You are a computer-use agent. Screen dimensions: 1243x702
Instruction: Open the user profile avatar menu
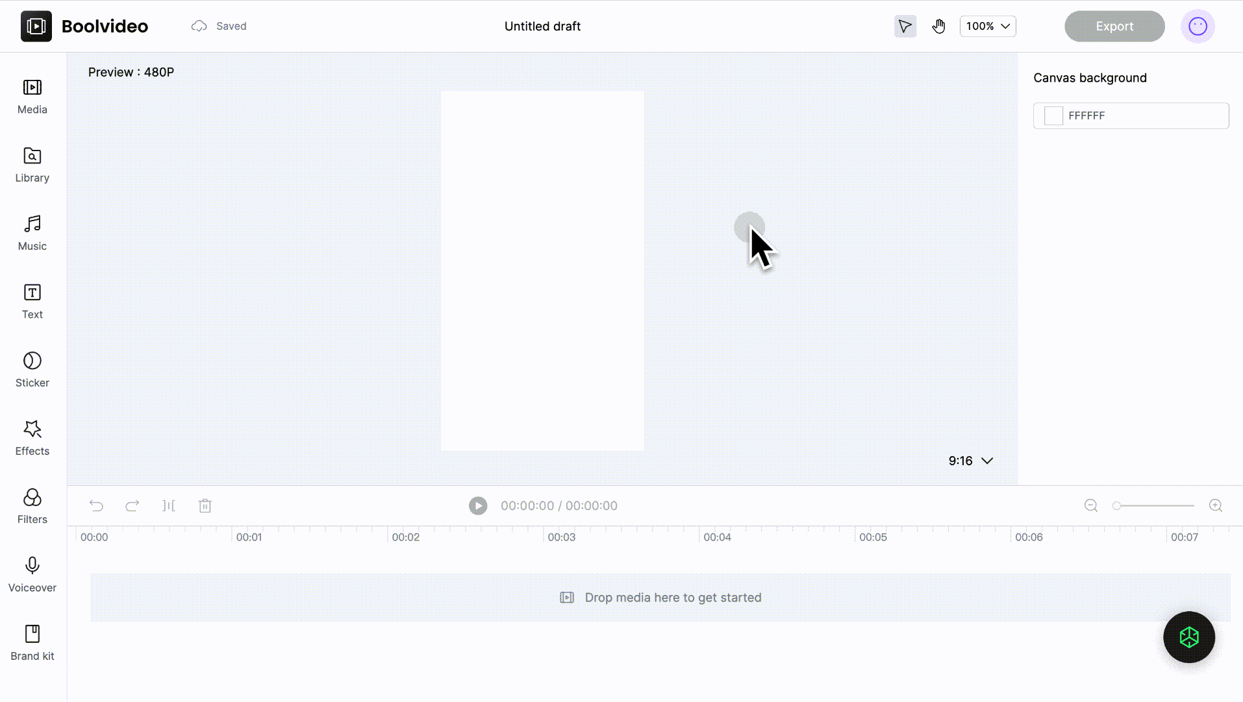click(1197, 27)
